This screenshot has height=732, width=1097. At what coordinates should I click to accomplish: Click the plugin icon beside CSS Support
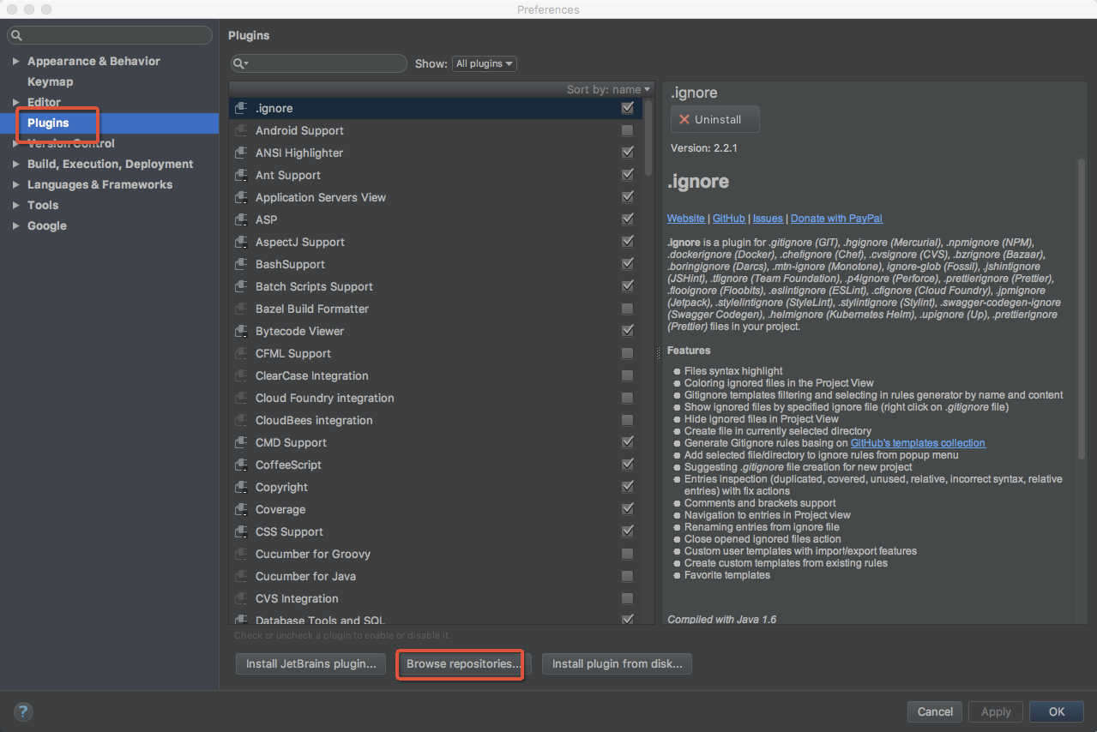pos(241,531)
